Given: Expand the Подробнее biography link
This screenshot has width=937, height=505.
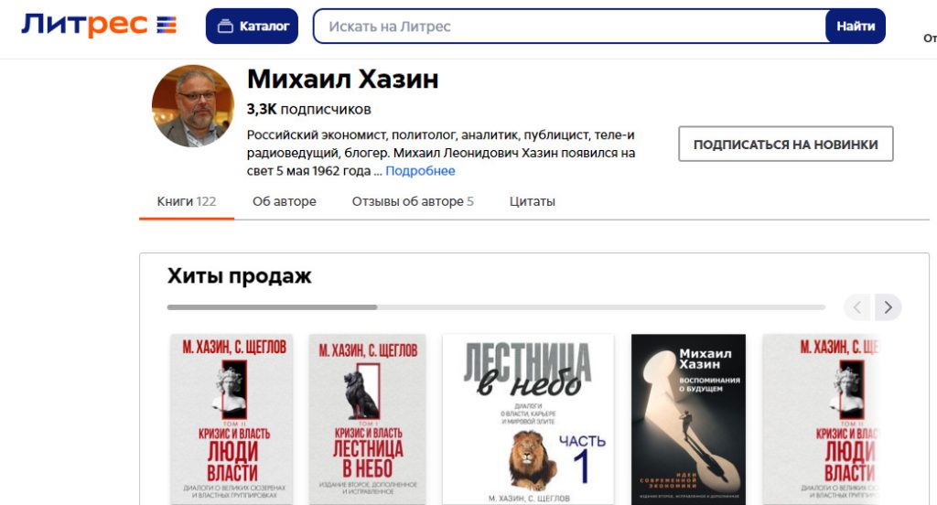Looking at the screenshot, I should tap(420, 171).
